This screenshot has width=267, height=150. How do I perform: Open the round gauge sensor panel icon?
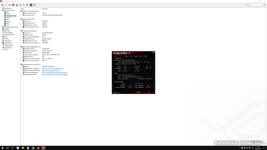[x=34, y=5]
